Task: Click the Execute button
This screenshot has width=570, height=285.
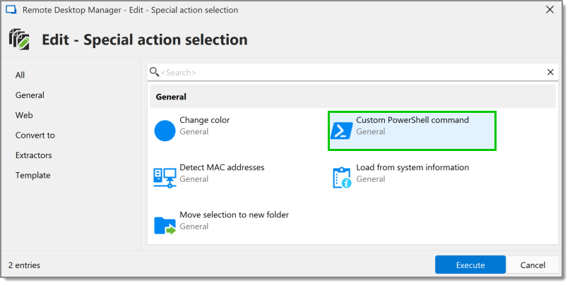Action: [x=470, y=265]
